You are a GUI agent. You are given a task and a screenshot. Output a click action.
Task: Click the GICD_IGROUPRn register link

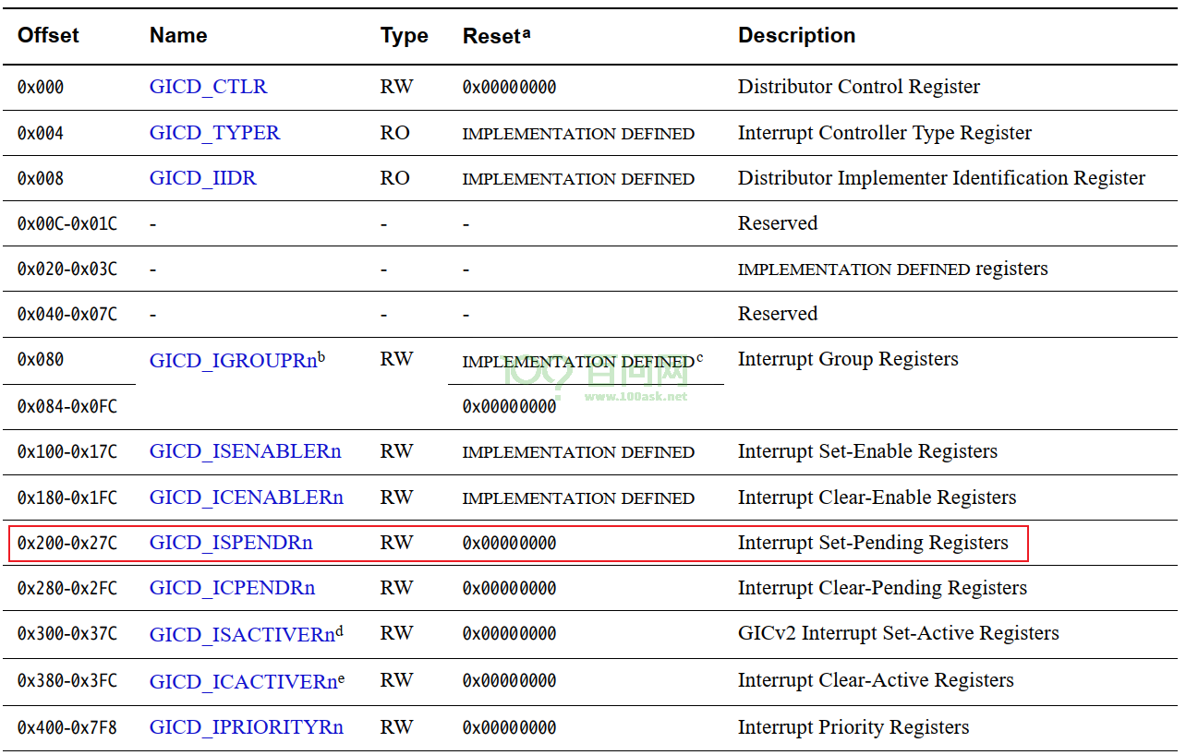pos(233,361)
